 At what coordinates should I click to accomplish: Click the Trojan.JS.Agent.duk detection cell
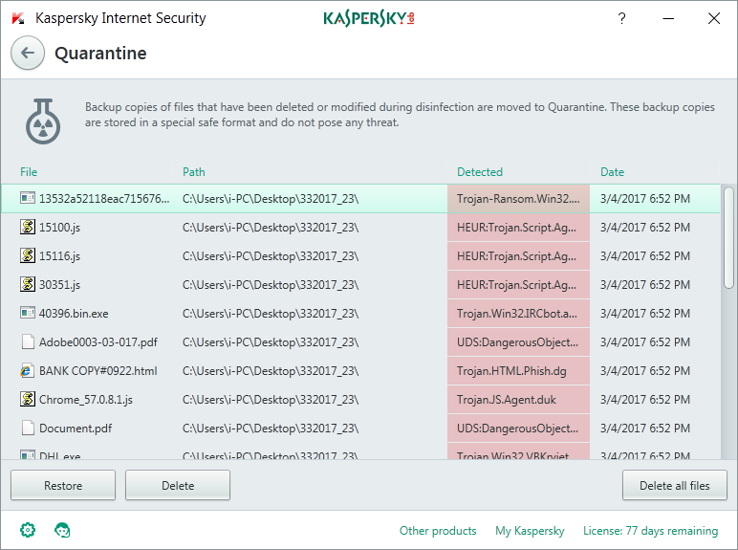(518, 400)
